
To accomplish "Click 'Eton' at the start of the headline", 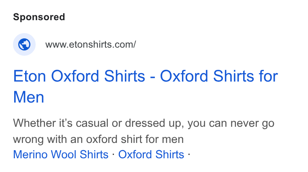I will pyautogui.click(x=30, y=76).
